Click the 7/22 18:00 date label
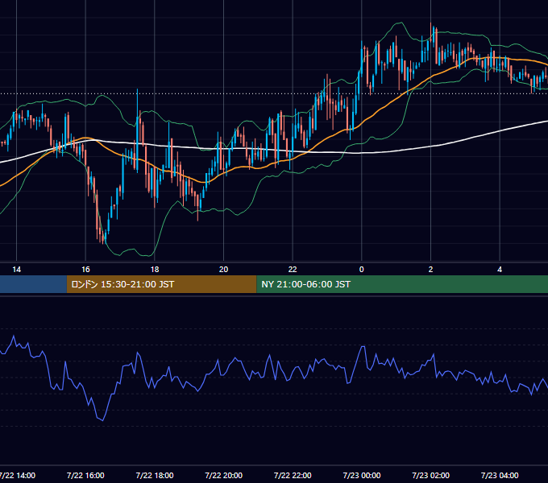 (x=155, y=475)
